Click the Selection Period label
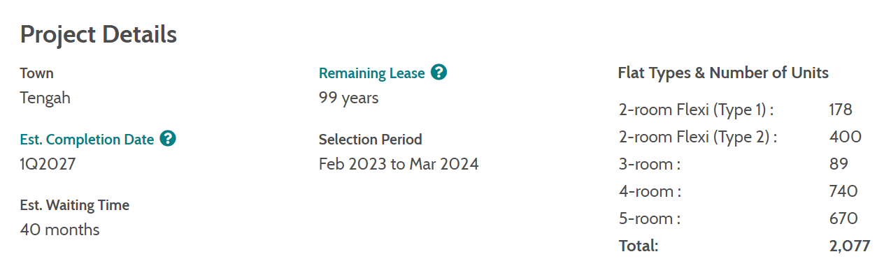The height and width of the screenshot is (268, 884). click(371, 140)
